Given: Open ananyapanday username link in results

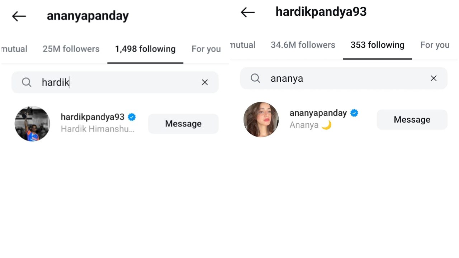Looking at the screenshot, I should (x=318, y=113).
